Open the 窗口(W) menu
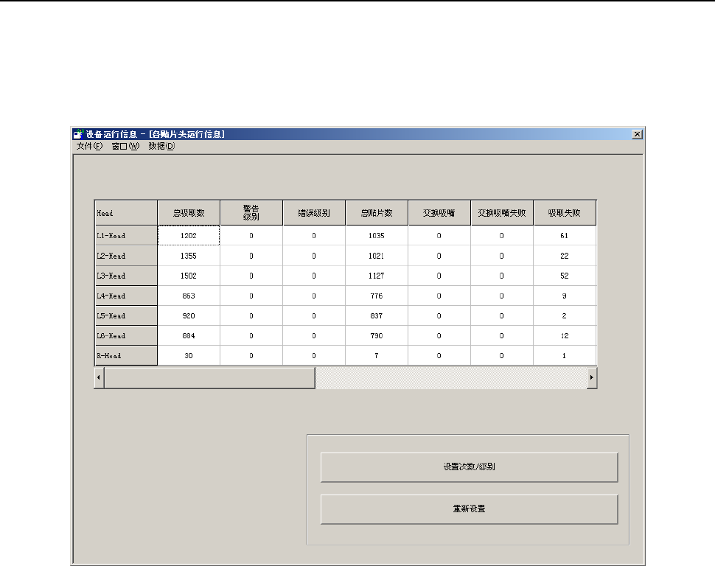715x566 pixels. (125, 146)
